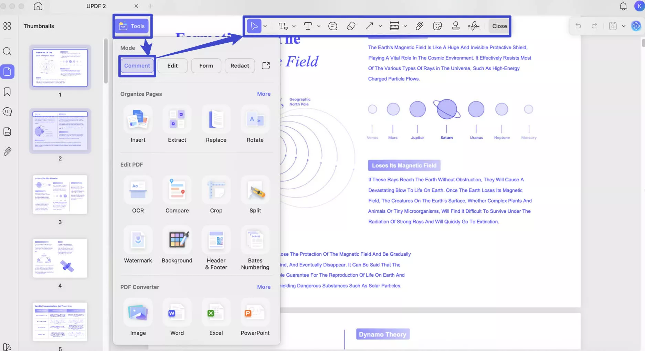The height and width of the screenshot is (351, 645).
Task: Expand the shape arrow tool options
Action: (380, 26)
